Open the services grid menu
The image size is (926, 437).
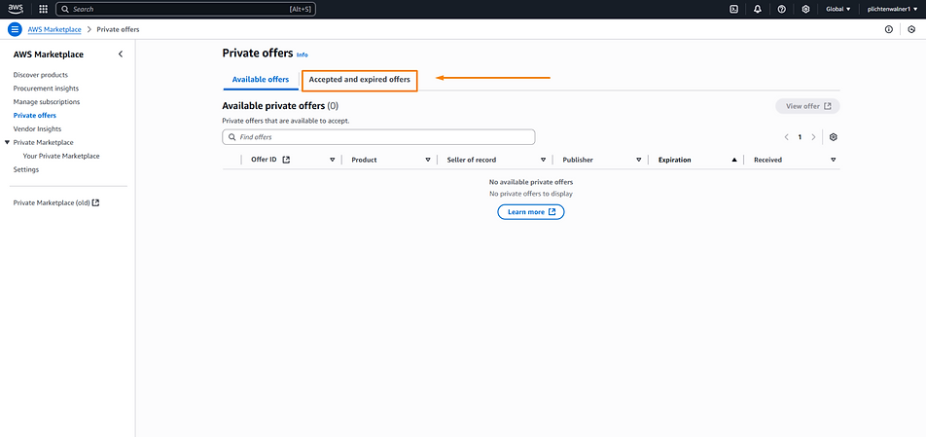click(x=43, y=10)
